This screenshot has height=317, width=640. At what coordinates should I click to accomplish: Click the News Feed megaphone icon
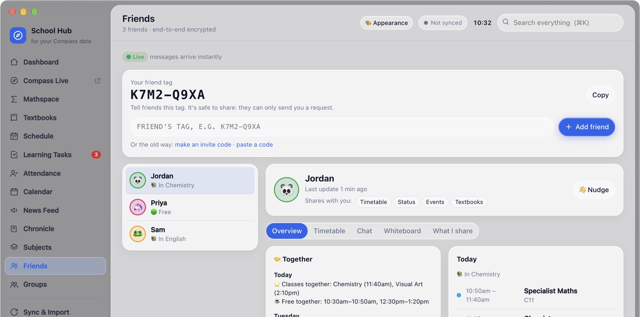tap(14, 210)
